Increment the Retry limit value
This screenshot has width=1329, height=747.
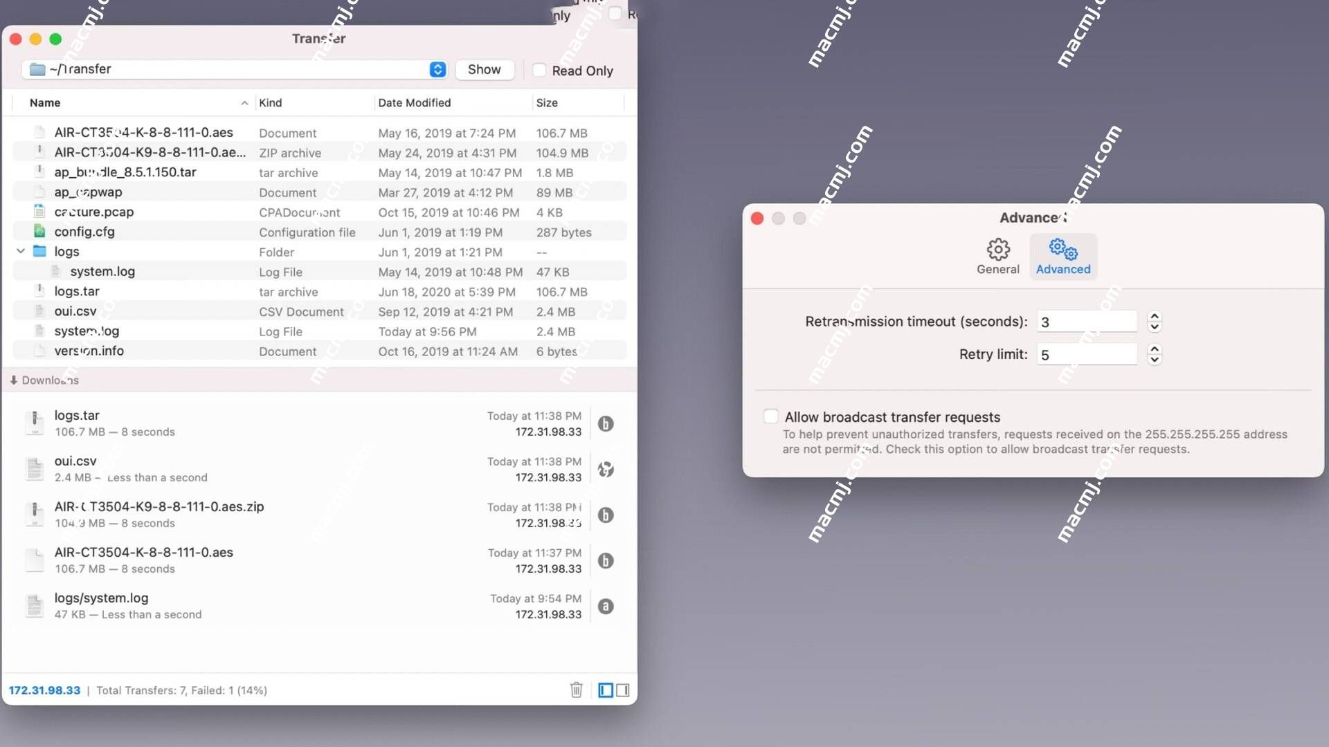click(x=1154, y=349)
